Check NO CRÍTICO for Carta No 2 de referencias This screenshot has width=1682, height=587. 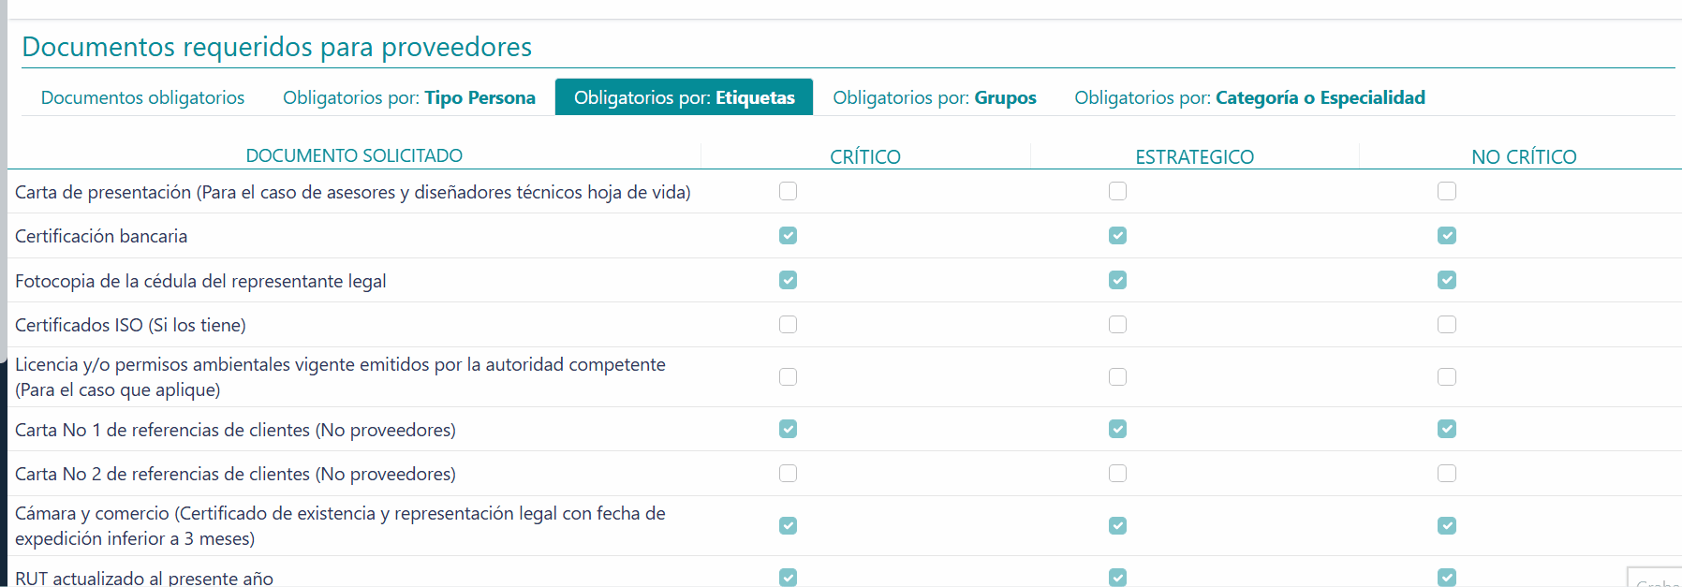[1447, 474]
